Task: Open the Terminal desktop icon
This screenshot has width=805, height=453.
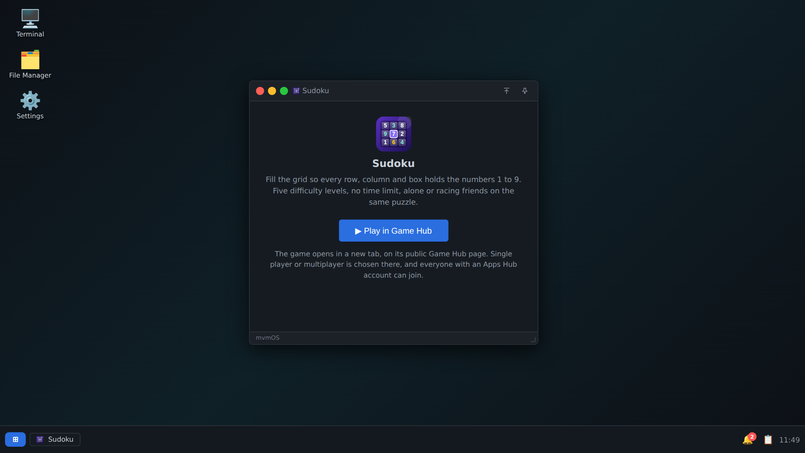Action: (x=30, y=23)
